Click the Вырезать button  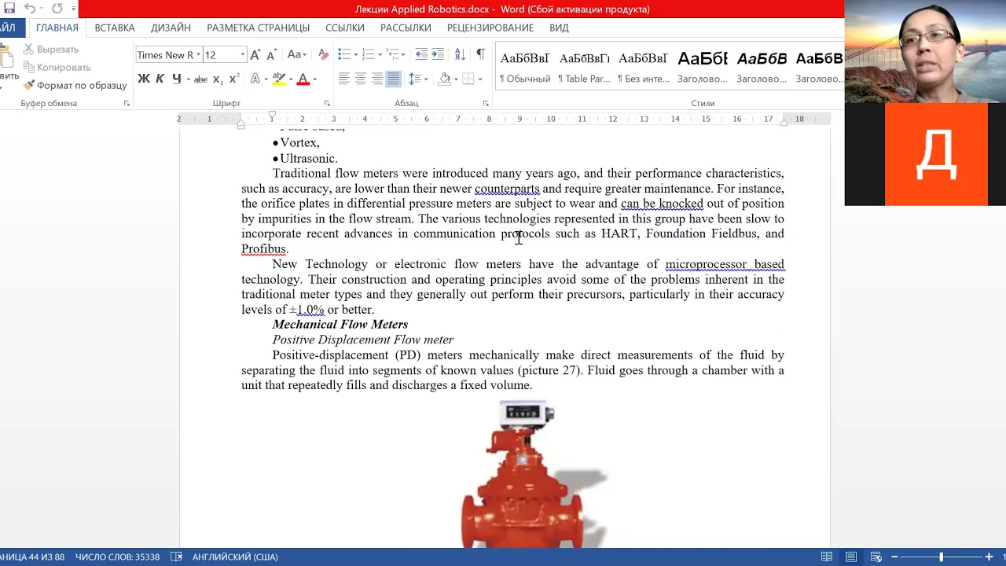pyautogui.click(x=51, y=49)
